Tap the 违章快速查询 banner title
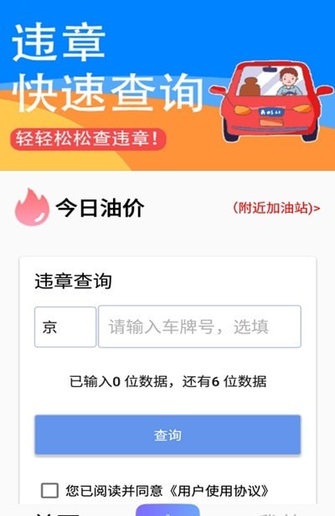This screenshot has width=335, height=516. 107,68
